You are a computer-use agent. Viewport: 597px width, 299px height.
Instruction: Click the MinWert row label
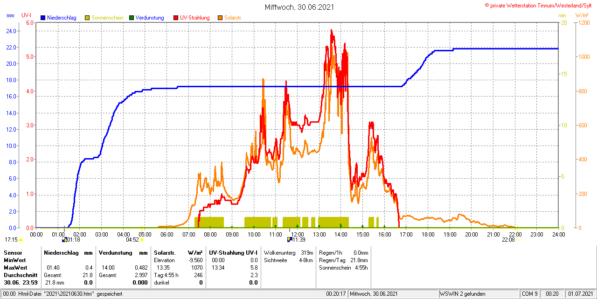coord(14,260)
